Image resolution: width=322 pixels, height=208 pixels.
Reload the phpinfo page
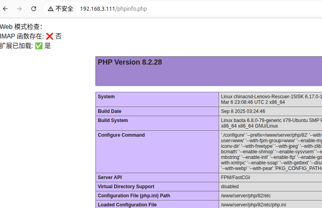point(34,9)
